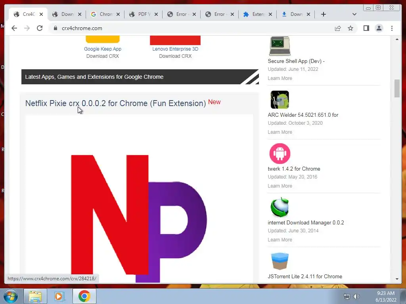Screen dimensions: 406x304
Task: Expand the tab search chevron
Action: point(354,14)
